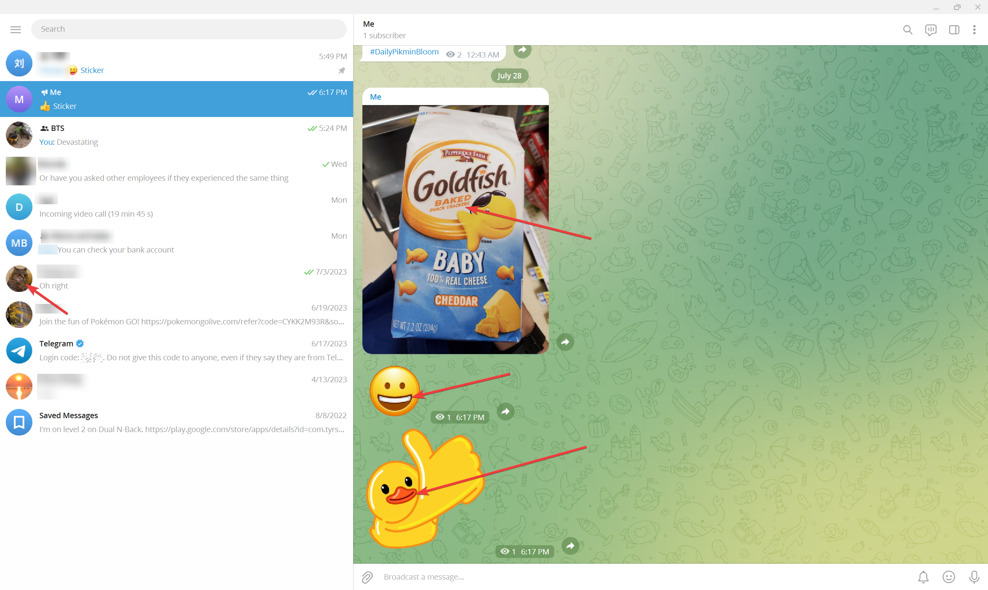Click the Broadcast a message field
Image resolution: width=988 pixels, height=590 pixels.
click(x=516, y=576)
